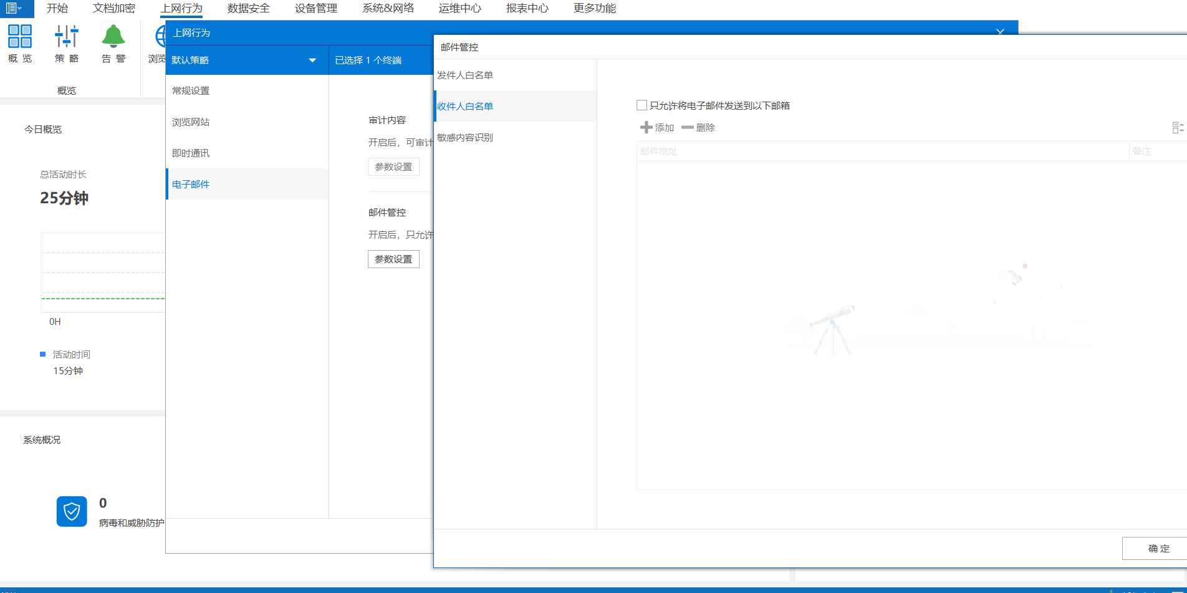Open the 数据安全 tab

tap(249, 8)
